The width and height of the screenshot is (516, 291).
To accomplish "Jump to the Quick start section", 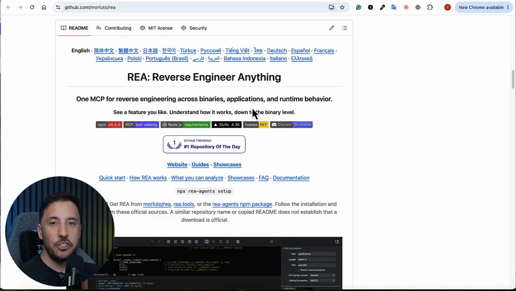I will click(x=112, y=178).
